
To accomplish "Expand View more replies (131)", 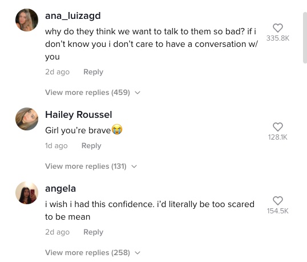I will [x=86, y=166].
